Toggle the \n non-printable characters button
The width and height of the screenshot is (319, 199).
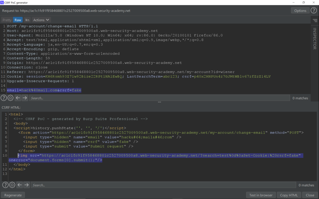coord(27,20)
